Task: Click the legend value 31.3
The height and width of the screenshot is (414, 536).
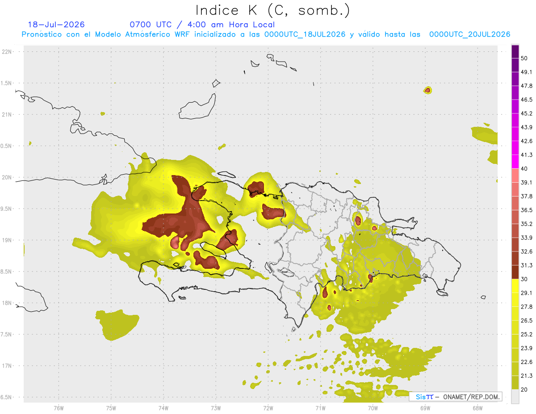Action: click(527, 265)
